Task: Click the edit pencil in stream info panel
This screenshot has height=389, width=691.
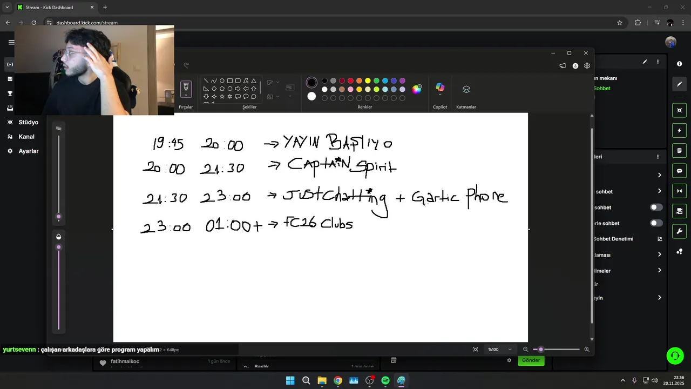Action: point(645,62)
